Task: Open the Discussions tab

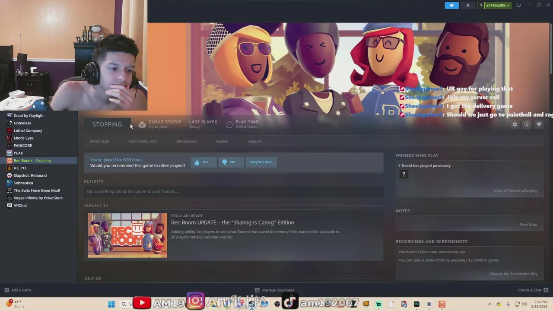Action: click(186, 141)
